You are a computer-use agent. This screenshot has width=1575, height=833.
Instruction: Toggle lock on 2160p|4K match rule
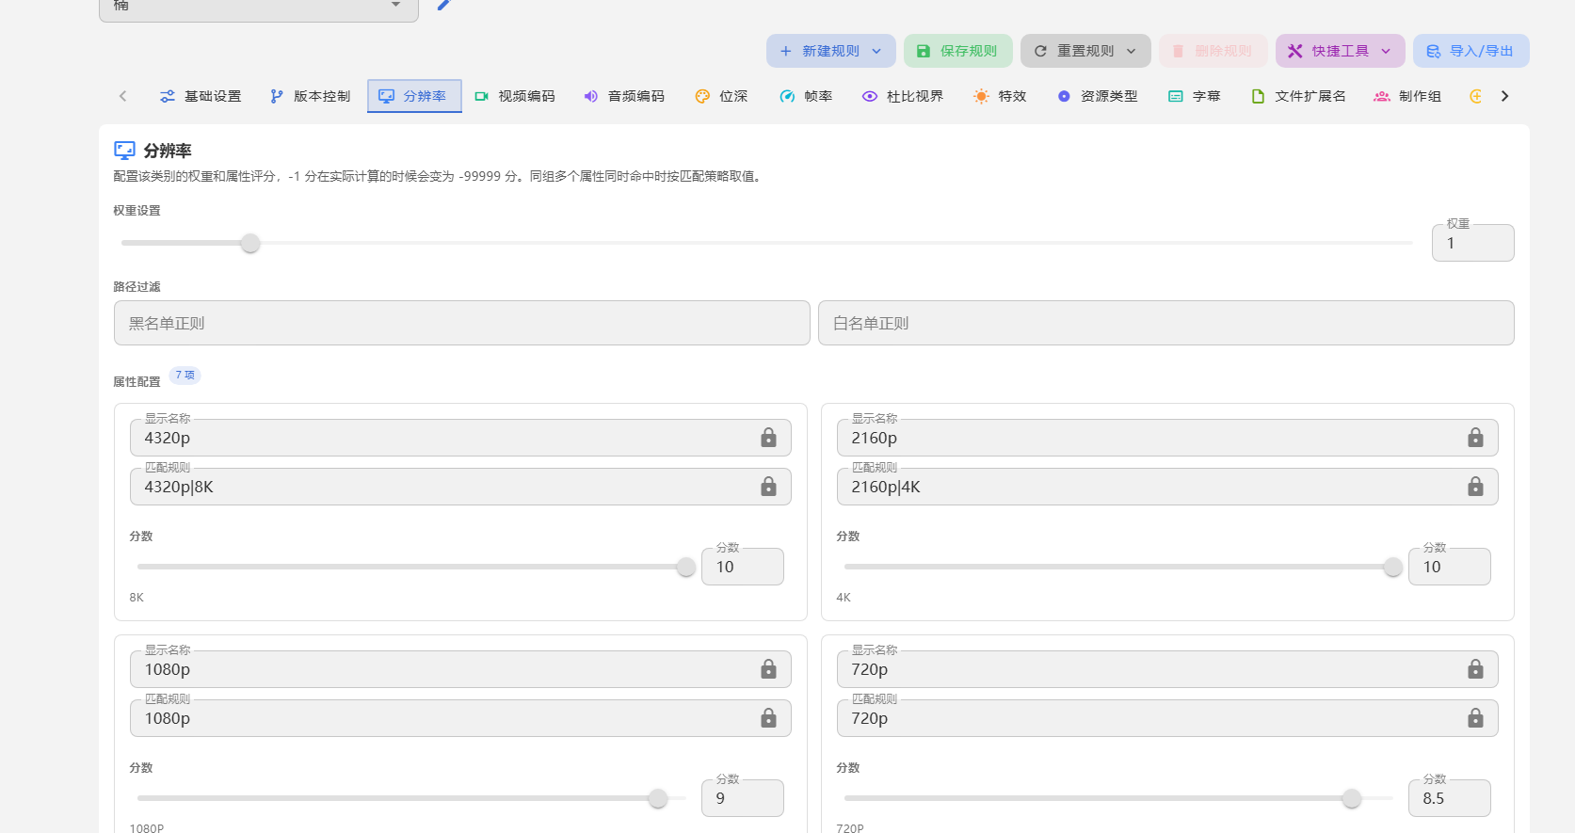(x=1475, y=487)
